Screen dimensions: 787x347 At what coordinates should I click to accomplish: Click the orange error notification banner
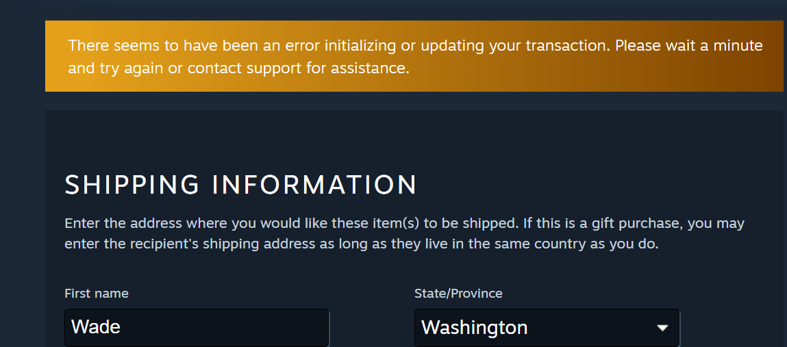[x=414, y=56]
